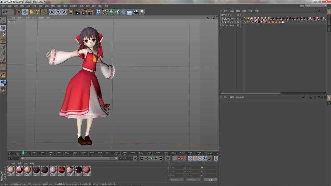Toggle parameter keyframe recording P icon
This screenshot has width=331, height=186.
(205, 158)
